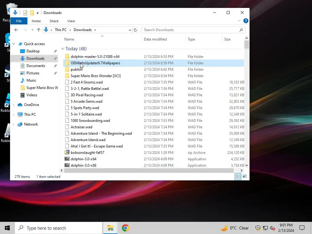
Task: Open the notification center icon
Action: point(302,228)
